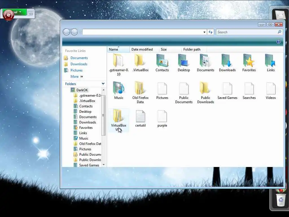Open the Links folder icon in file view
Screen dimensions: 289x217
(x=271, y=60)
